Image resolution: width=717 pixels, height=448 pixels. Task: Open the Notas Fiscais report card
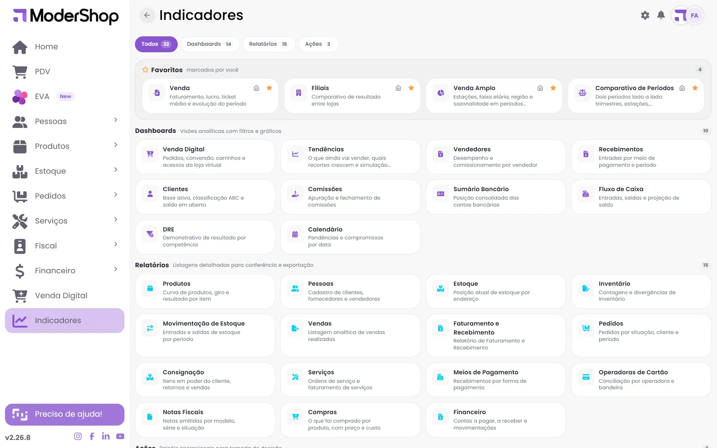pyautogui.click(x=205, y=420)
